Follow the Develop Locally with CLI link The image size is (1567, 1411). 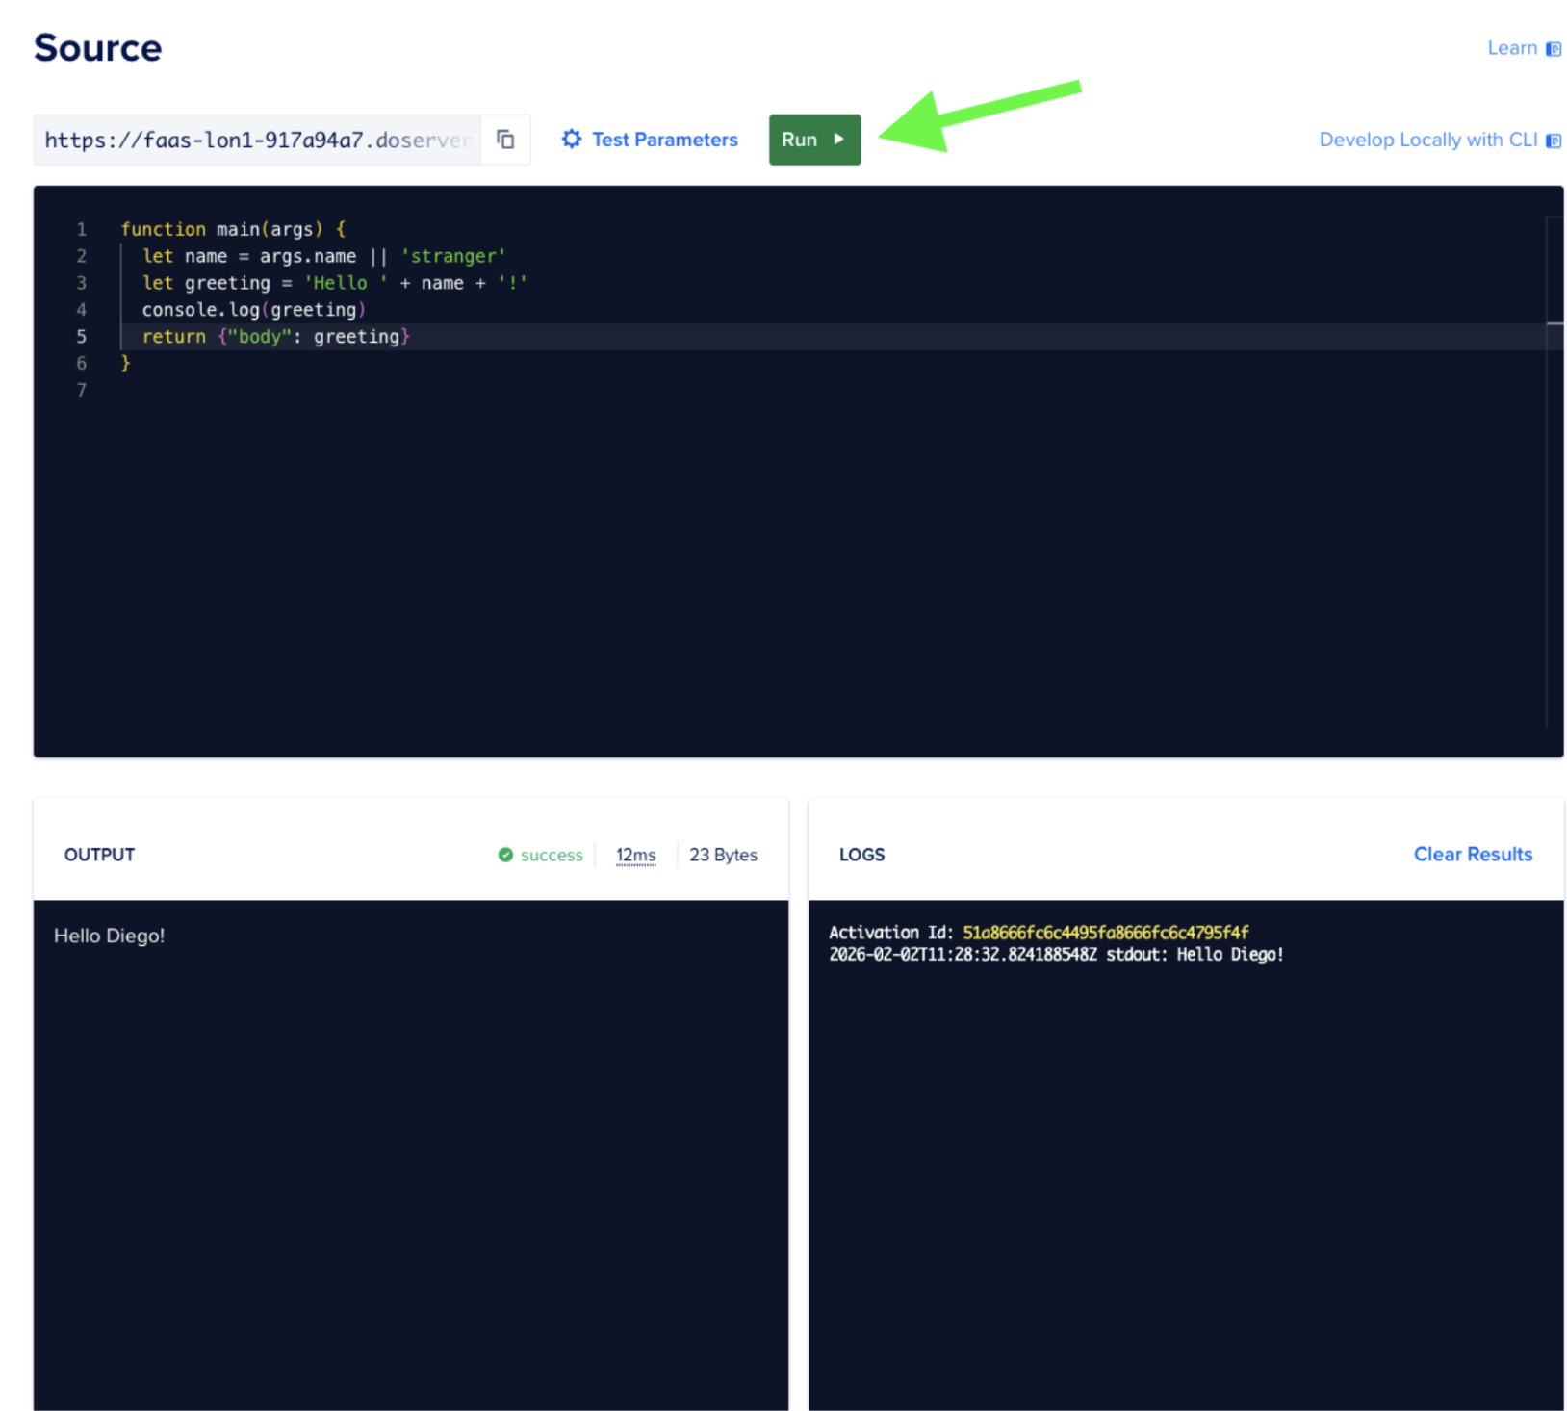[x=1427, y=140]
